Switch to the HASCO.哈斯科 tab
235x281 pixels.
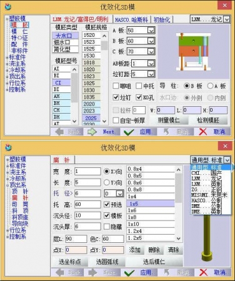(131, 20)
